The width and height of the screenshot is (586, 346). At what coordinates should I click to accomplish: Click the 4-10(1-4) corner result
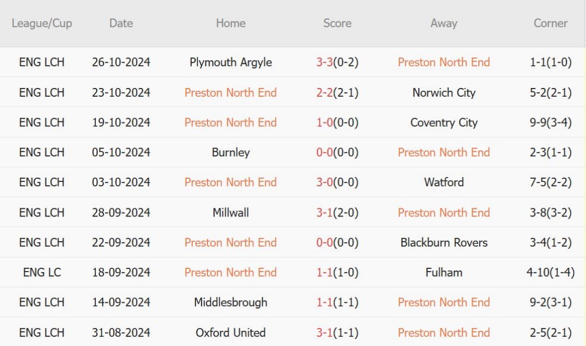pos(551,272)
